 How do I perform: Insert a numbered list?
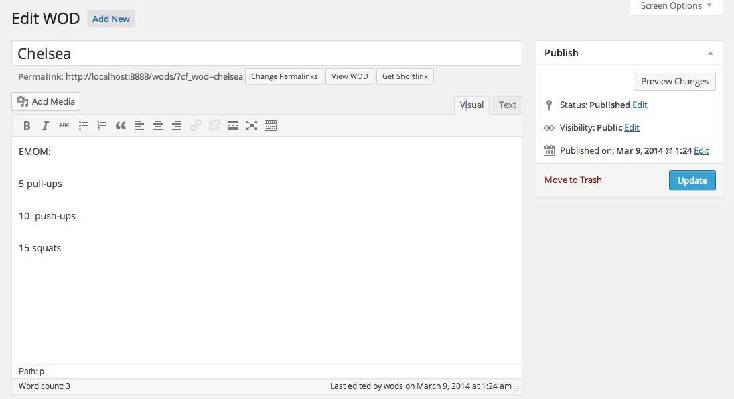tap(102, 125)
